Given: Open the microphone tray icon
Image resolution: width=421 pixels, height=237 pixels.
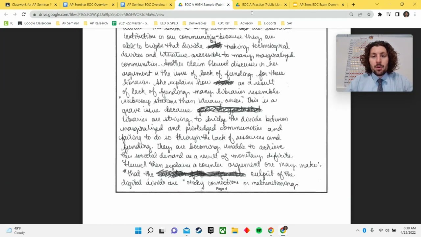Looking at the screenshot, I should pyautogui.click(x=372, y=231).
